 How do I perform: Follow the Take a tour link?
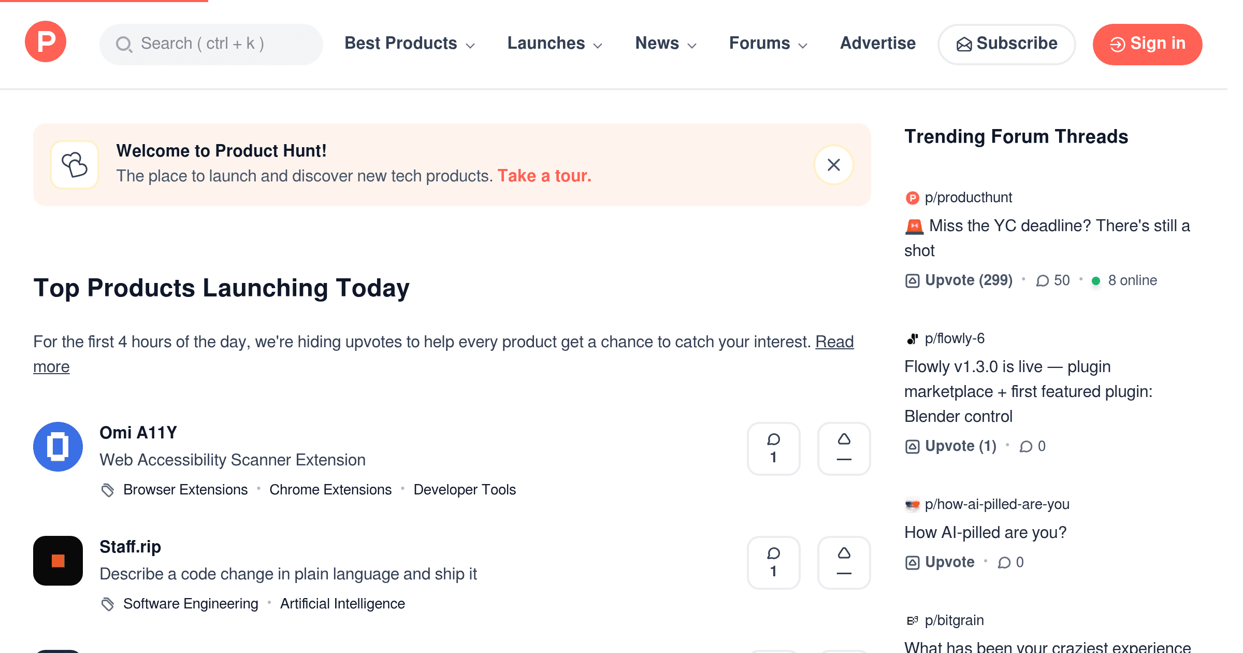[544, 176]
